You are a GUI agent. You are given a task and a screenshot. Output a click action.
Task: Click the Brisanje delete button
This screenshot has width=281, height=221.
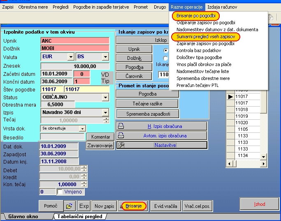pos(133,206)
